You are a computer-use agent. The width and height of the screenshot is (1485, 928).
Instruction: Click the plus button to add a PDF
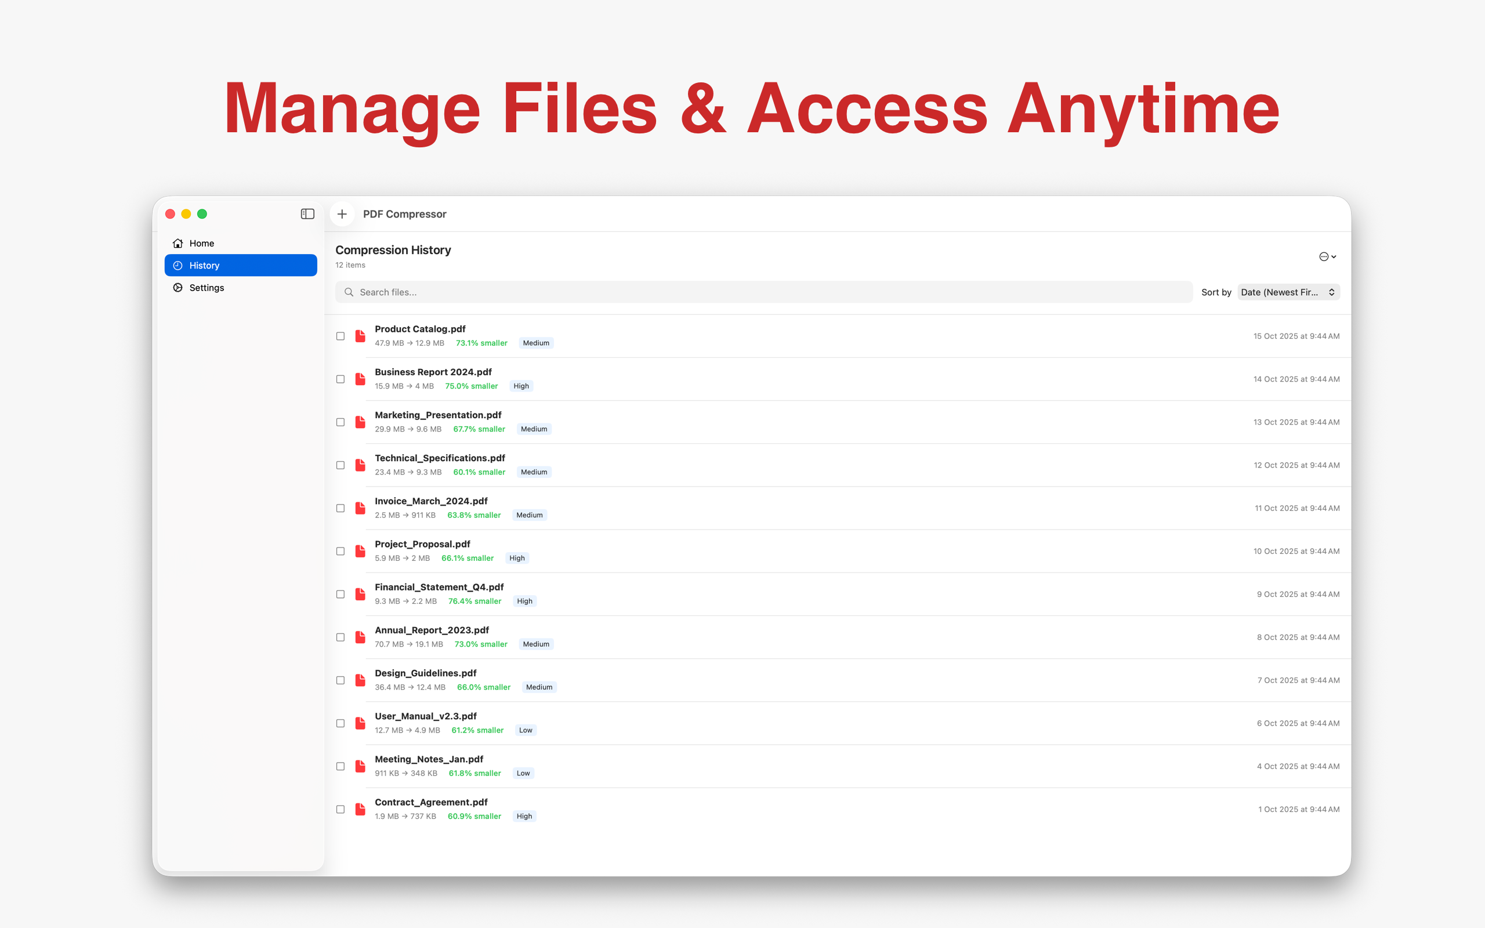(x=342, y=213)
